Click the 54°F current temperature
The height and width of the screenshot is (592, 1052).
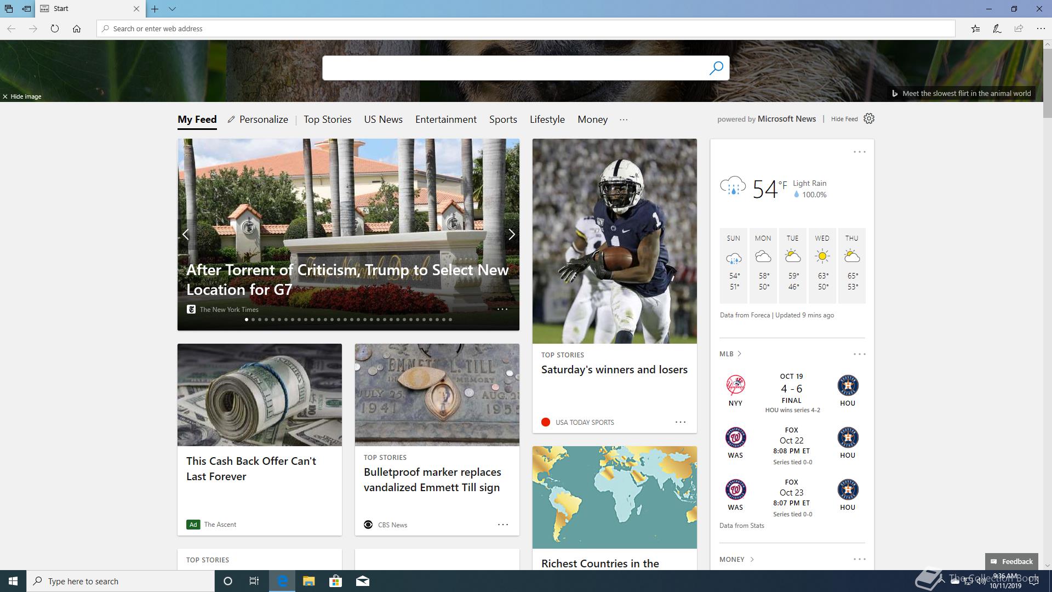click(769, 189)
